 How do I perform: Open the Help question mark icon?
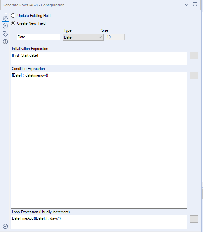click(5, 42)
